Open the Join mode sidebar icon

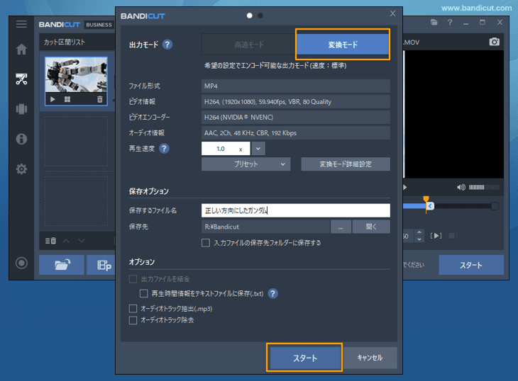pos(21,109)
